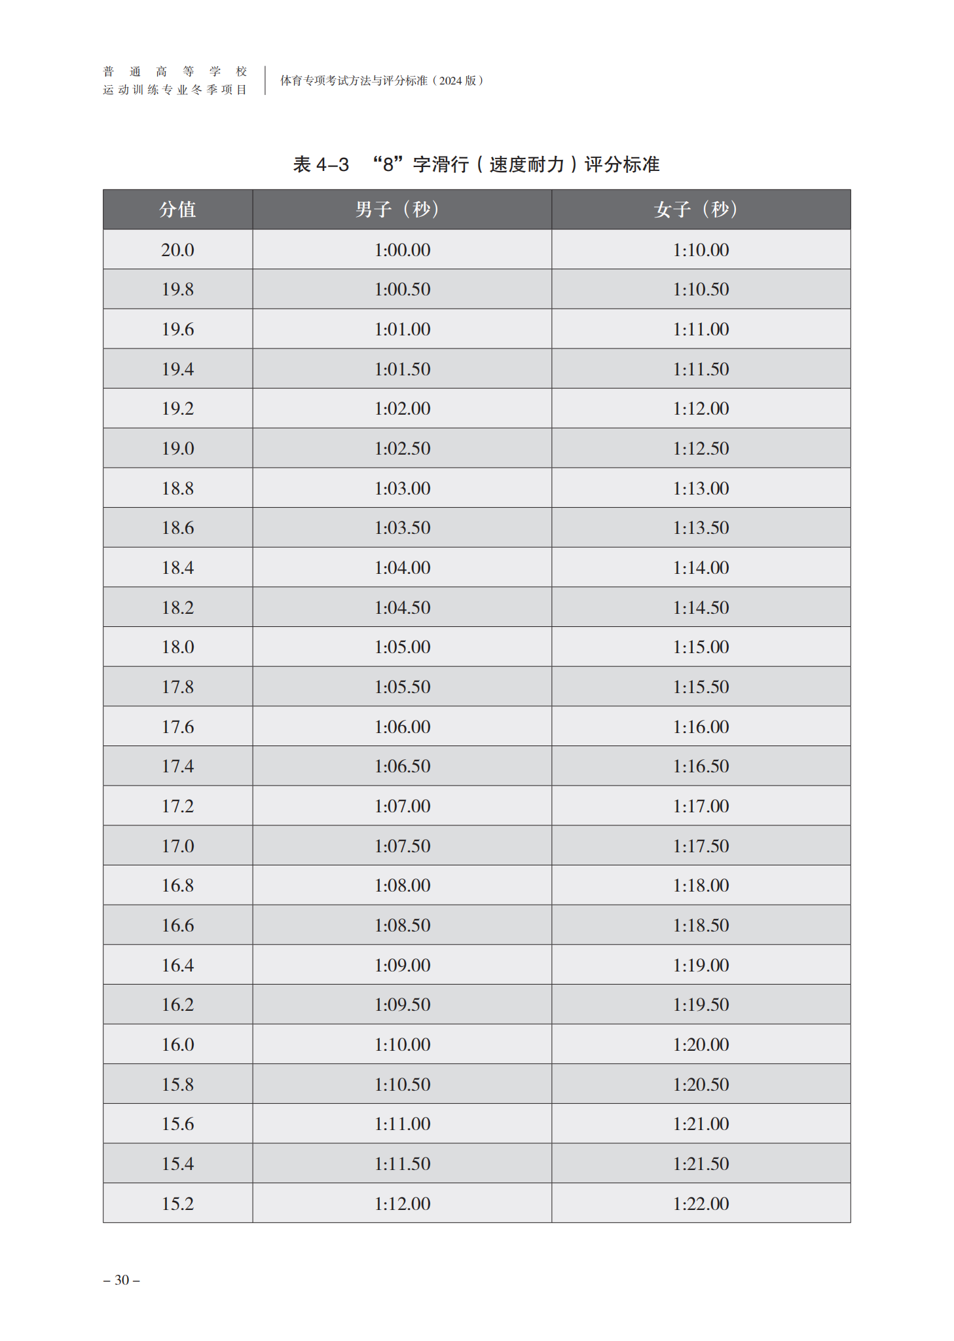Click the men's time cell 1:08.50

[x=402, y=925]
